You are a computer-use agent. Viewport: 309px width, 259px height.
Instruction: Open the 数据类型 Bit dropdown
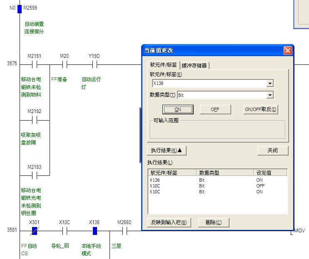click(270, 95)
